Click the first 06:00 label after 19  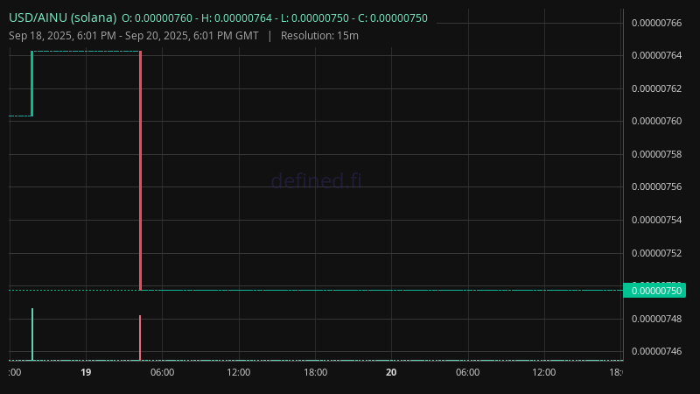[162, 372]
